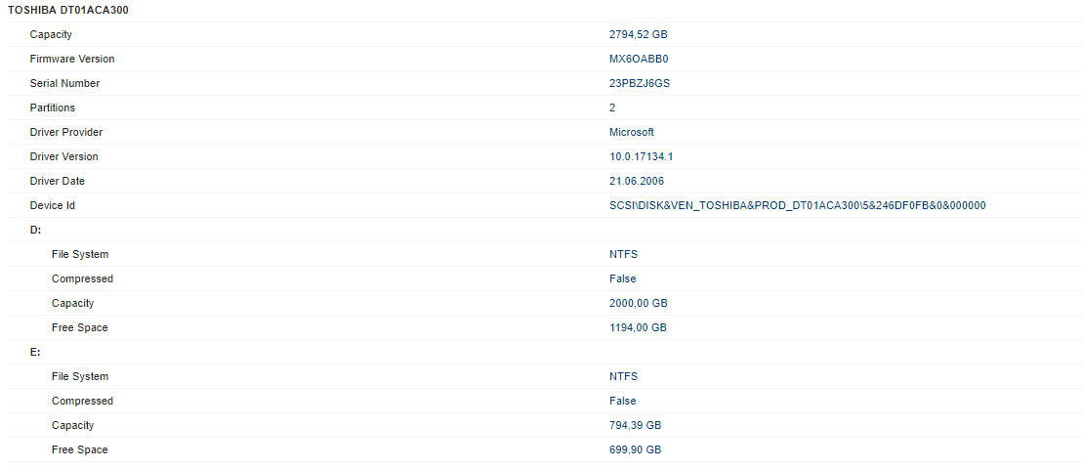This screenshot has height=470, width=1083.
Task: Select the Partitions row label
Action: point(53,107)
